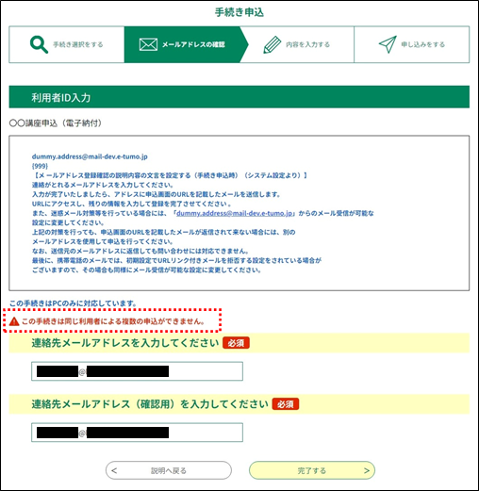
Task: Focus the confirmation email (確認用) input field
Action: 137,433
